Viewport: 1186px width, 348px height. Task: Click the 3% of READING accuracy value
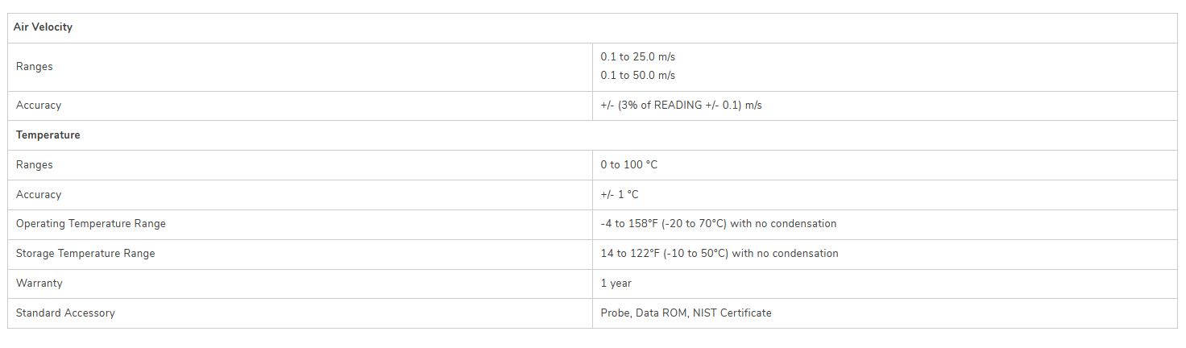[x=681, y=106]
